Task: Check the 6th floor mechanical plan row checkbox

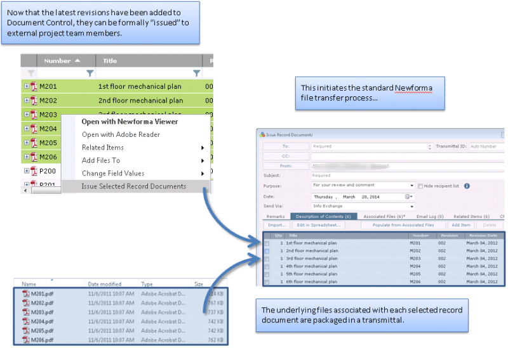Action: pyautogui.click(x=267, y=282)
